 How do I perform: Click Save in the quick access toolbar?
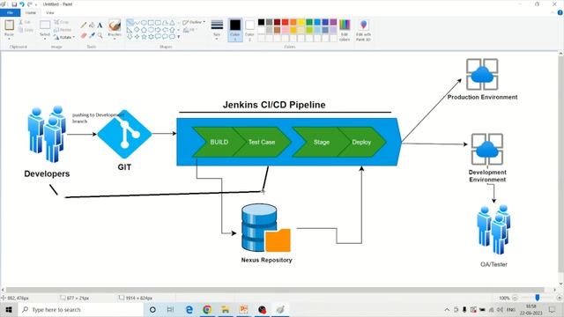(x=14, y=4)
